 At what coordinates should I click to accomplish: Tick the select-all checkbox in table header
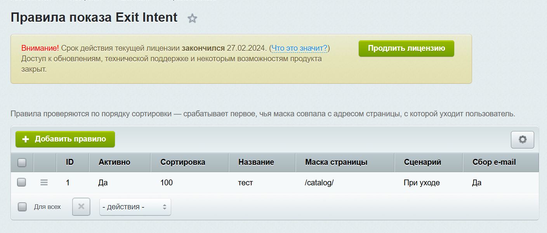(22, 162)
